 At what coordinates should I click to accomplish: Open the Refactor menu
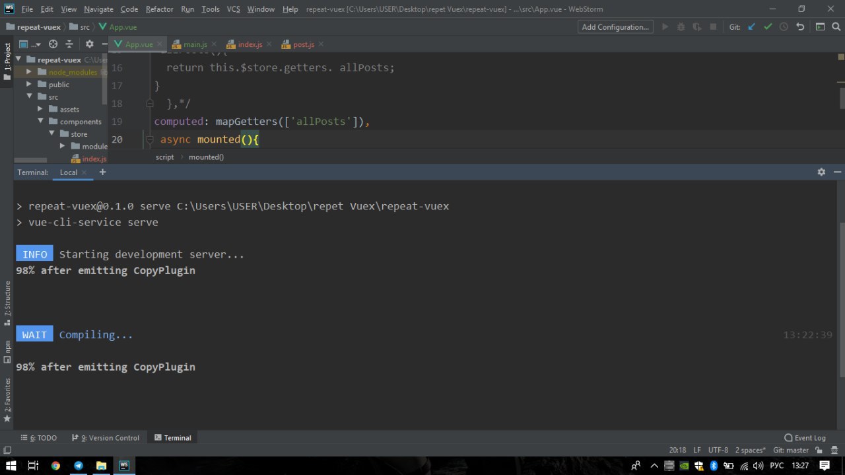point(159,9)
